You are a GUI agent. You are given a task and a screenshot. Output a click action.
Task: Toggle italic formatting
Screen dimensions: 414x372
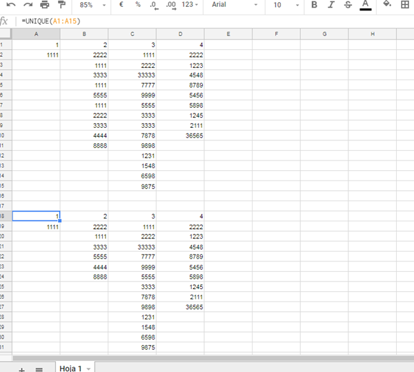[x=331, y=5]
